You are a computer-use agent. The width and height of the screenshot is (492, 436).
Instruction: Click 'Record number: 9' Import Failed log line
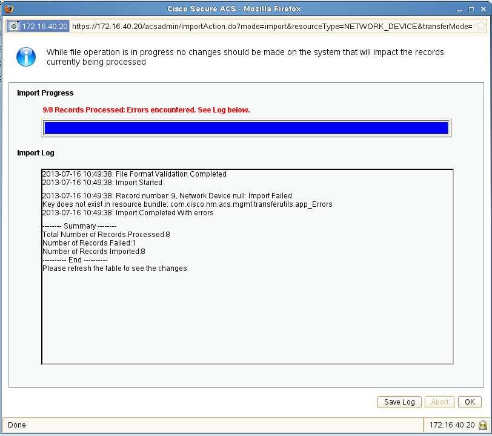167,196
